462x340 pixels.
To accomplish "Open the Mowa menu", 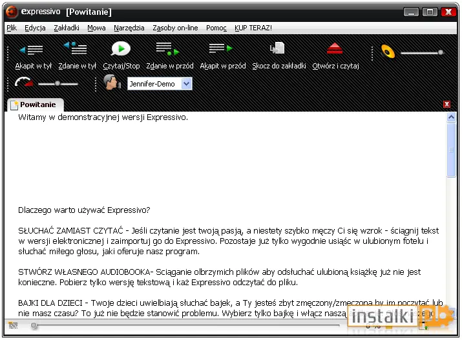I will point(96,28).
